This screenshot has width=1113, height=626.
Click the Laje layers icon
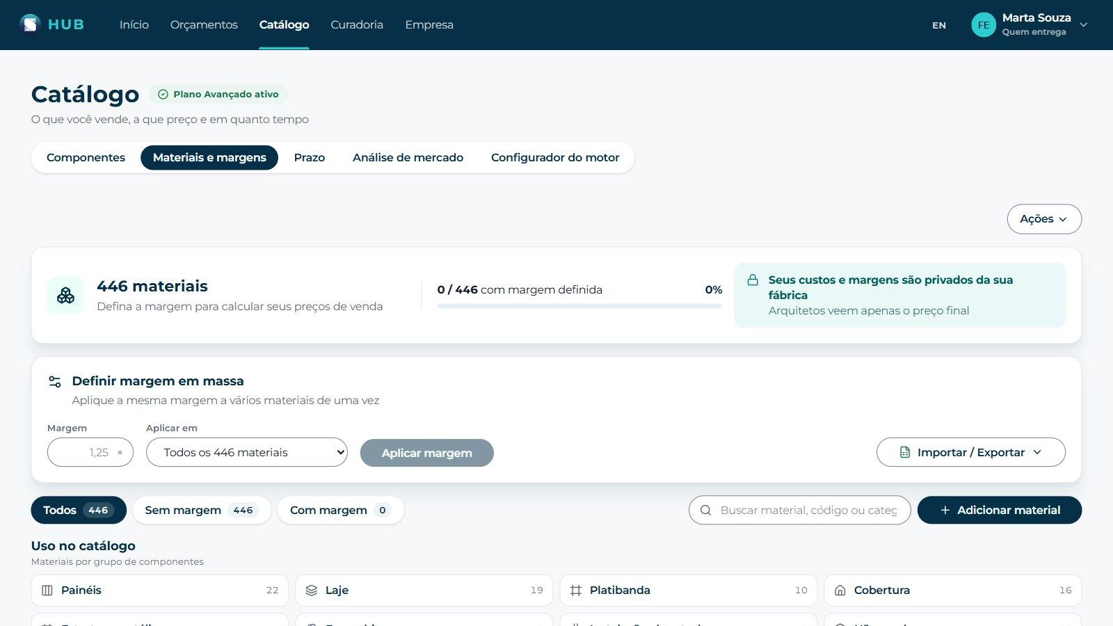point(312,590)
